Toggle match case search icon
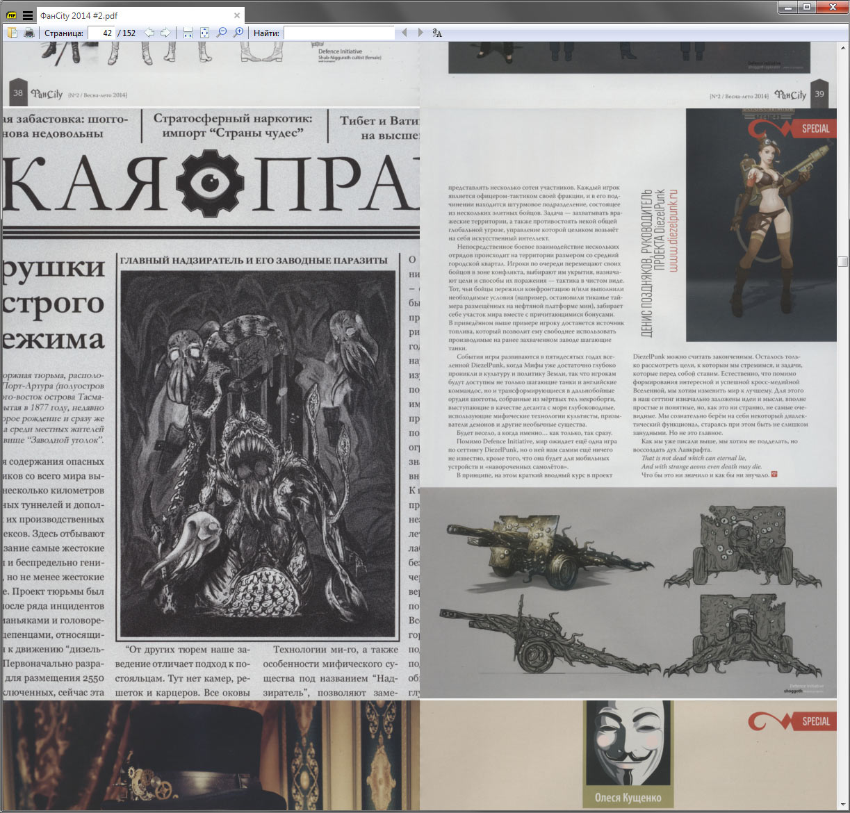Viewport: 850px width, 813px height. pyautogui.click(x=437, y=33)
